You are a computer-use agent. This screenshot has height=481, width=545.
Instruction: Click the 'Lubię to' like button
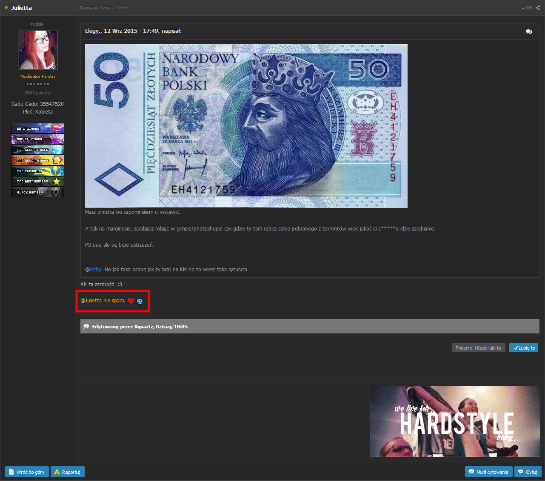pyautogui.click(x=524, y=347)
